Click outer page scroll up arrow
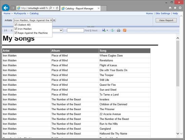Viewport: 185px width, 140px height. click(181, 16)
